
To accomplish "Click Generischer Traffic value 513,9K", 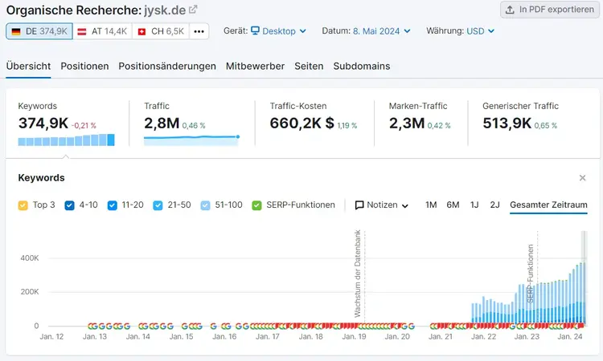I will 507,124.
